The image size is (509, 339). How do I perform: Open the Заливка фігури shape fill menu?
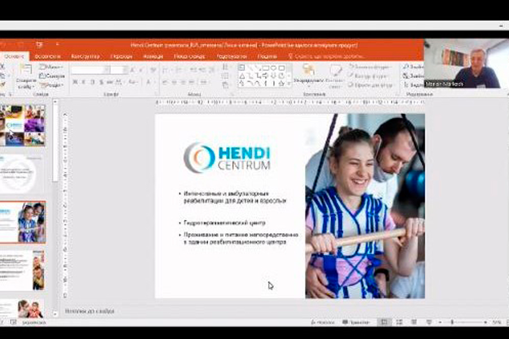[x=370, y=67]
